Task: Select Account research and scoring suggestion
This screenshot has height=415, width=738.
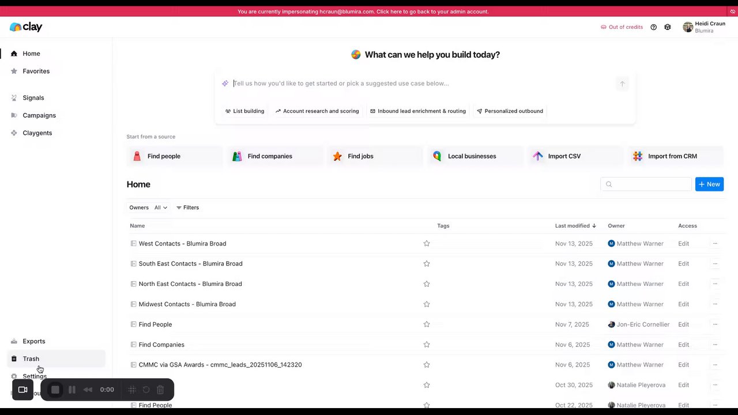Action: tap(317, 111)
